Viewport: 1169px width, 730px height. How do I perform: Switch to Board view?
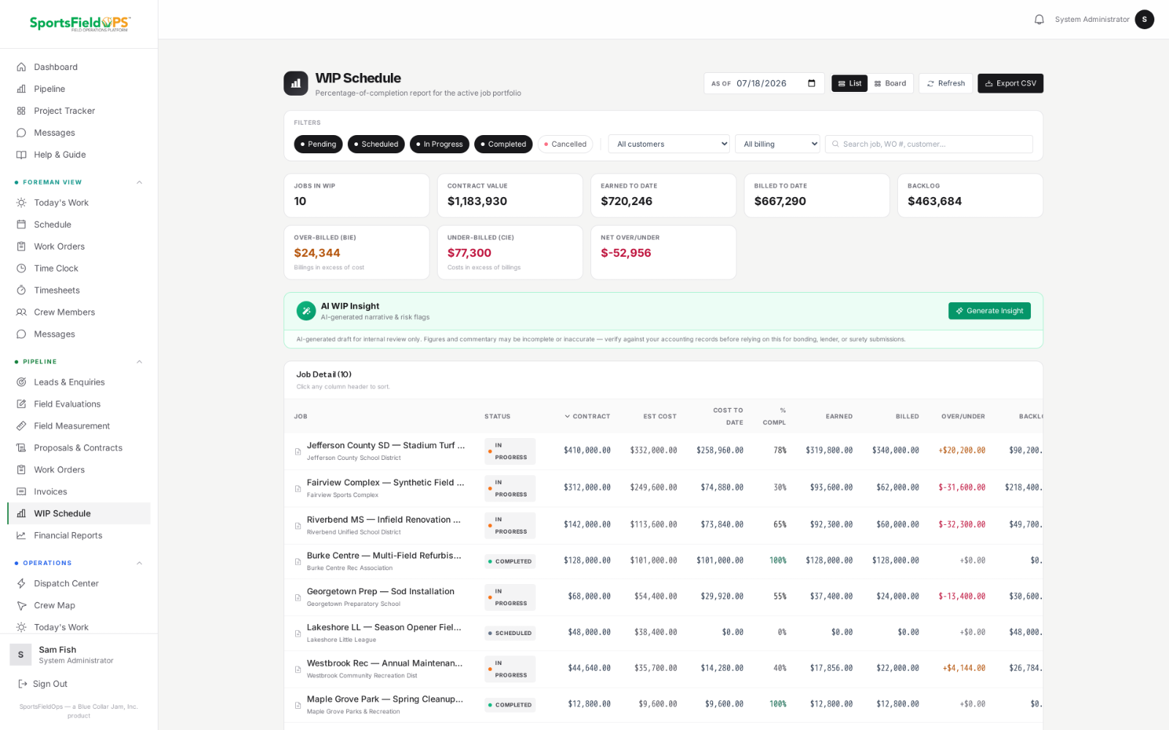[x=891, y=83]
